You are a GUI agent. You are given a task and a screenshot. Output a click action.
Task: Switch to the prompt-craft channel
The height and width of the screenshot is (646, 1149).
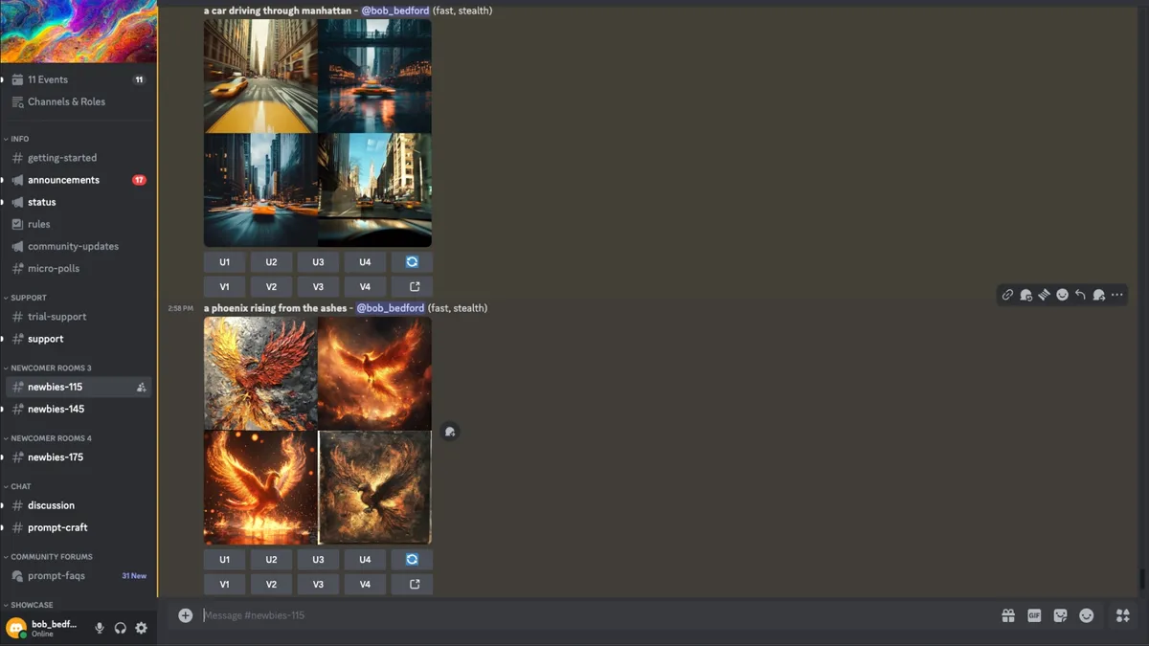[57, 527]
